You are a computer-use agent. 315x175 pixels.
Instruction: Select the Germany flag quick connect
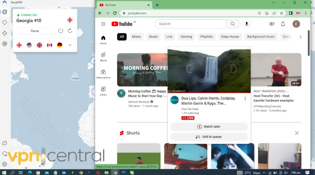coord(59,45)
